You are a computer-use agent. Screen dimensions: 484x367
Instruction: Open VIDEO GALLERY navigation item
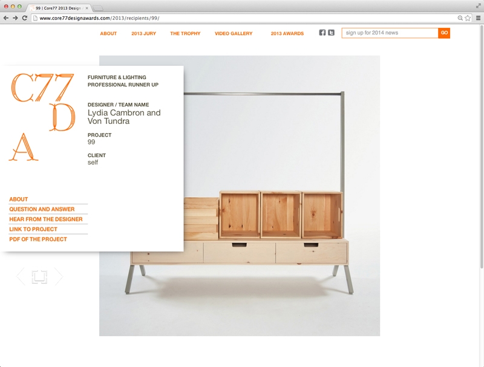[x=234, y=33]
